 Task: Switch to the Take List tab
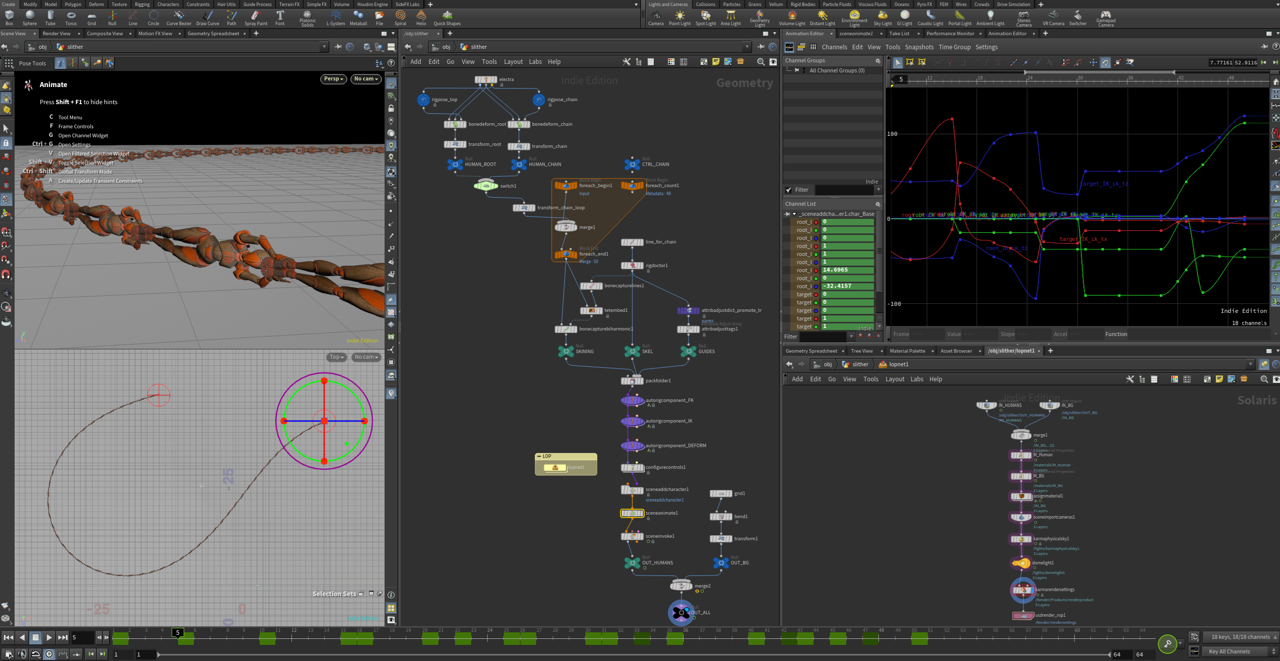click(x=899, y=34)
